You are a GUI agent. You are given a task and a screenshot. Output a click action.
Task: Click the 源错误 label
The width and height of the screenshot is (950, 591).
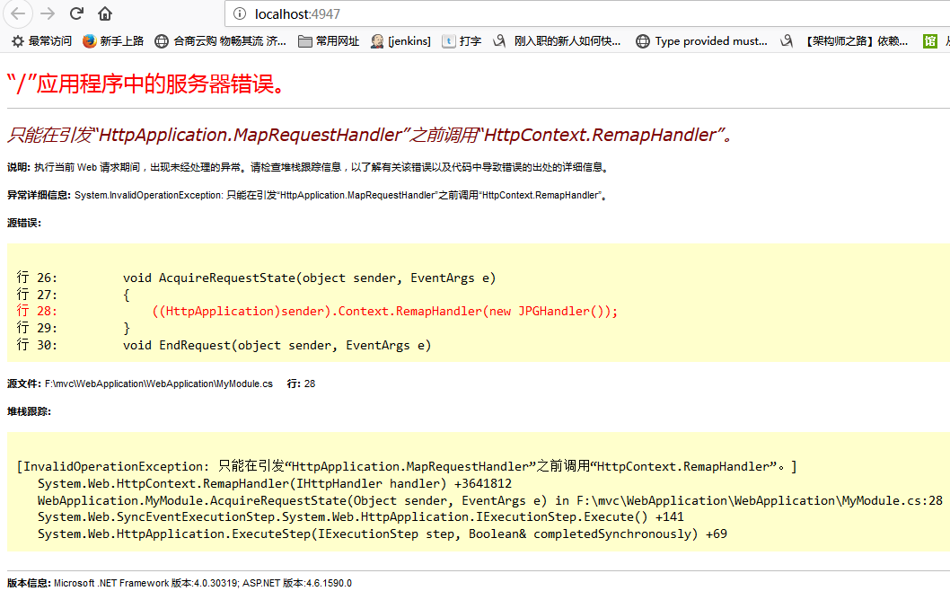click(24, 223)
